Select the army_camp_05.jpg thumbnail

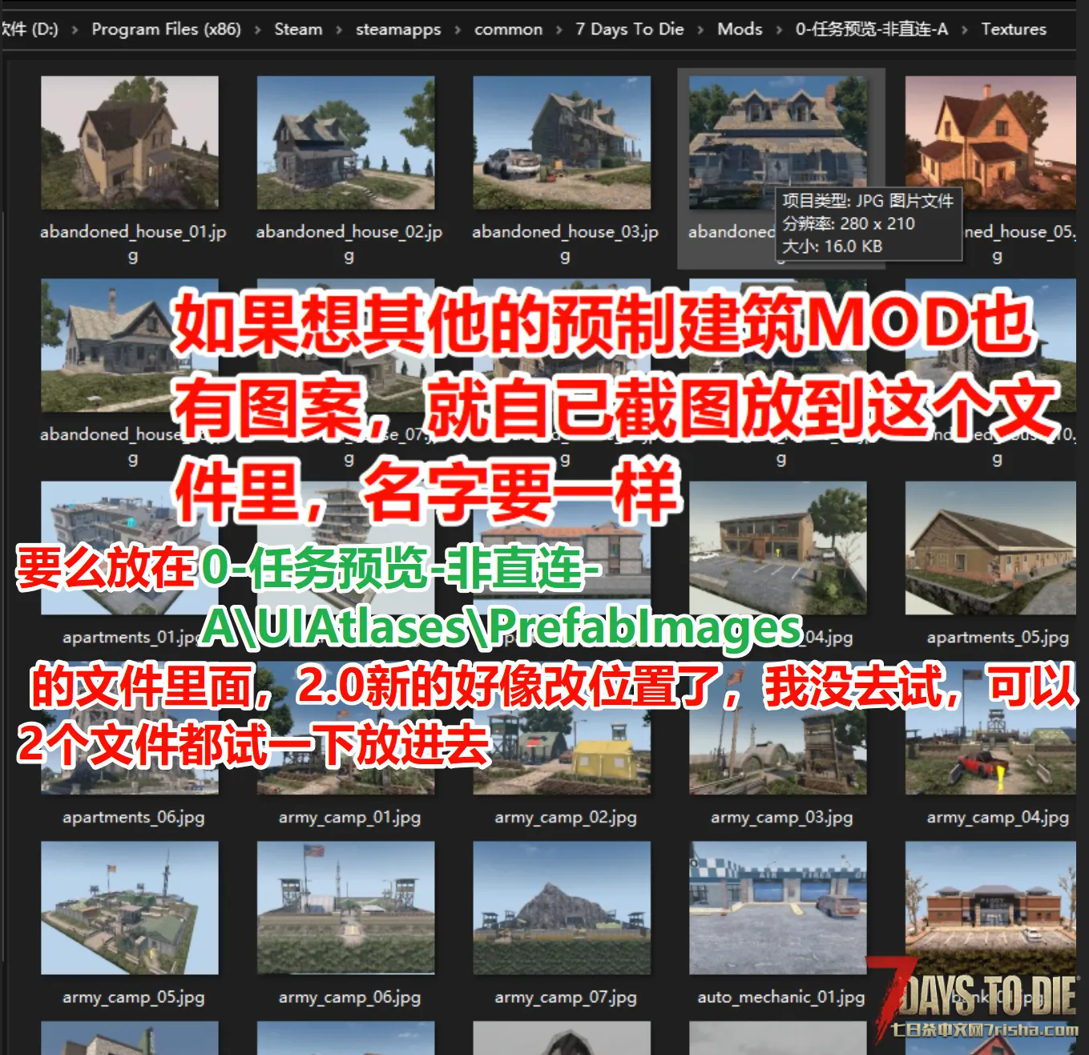pos(129,908)
